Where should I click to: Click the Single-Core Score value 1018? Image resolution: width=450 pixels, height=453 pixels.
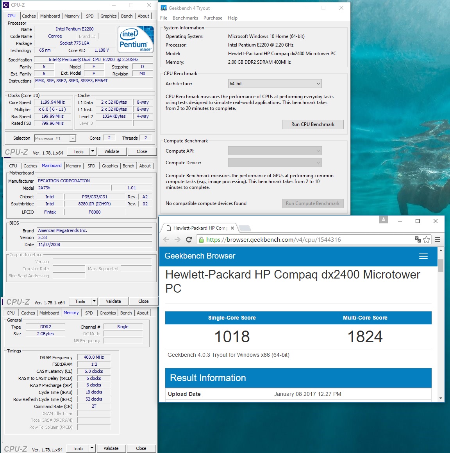(x=232, y=336)
